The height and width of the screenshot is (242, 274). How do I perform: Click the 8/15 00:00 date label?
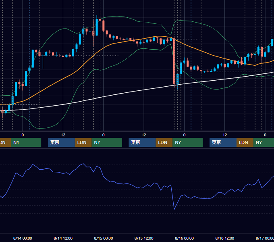(104, 238)
